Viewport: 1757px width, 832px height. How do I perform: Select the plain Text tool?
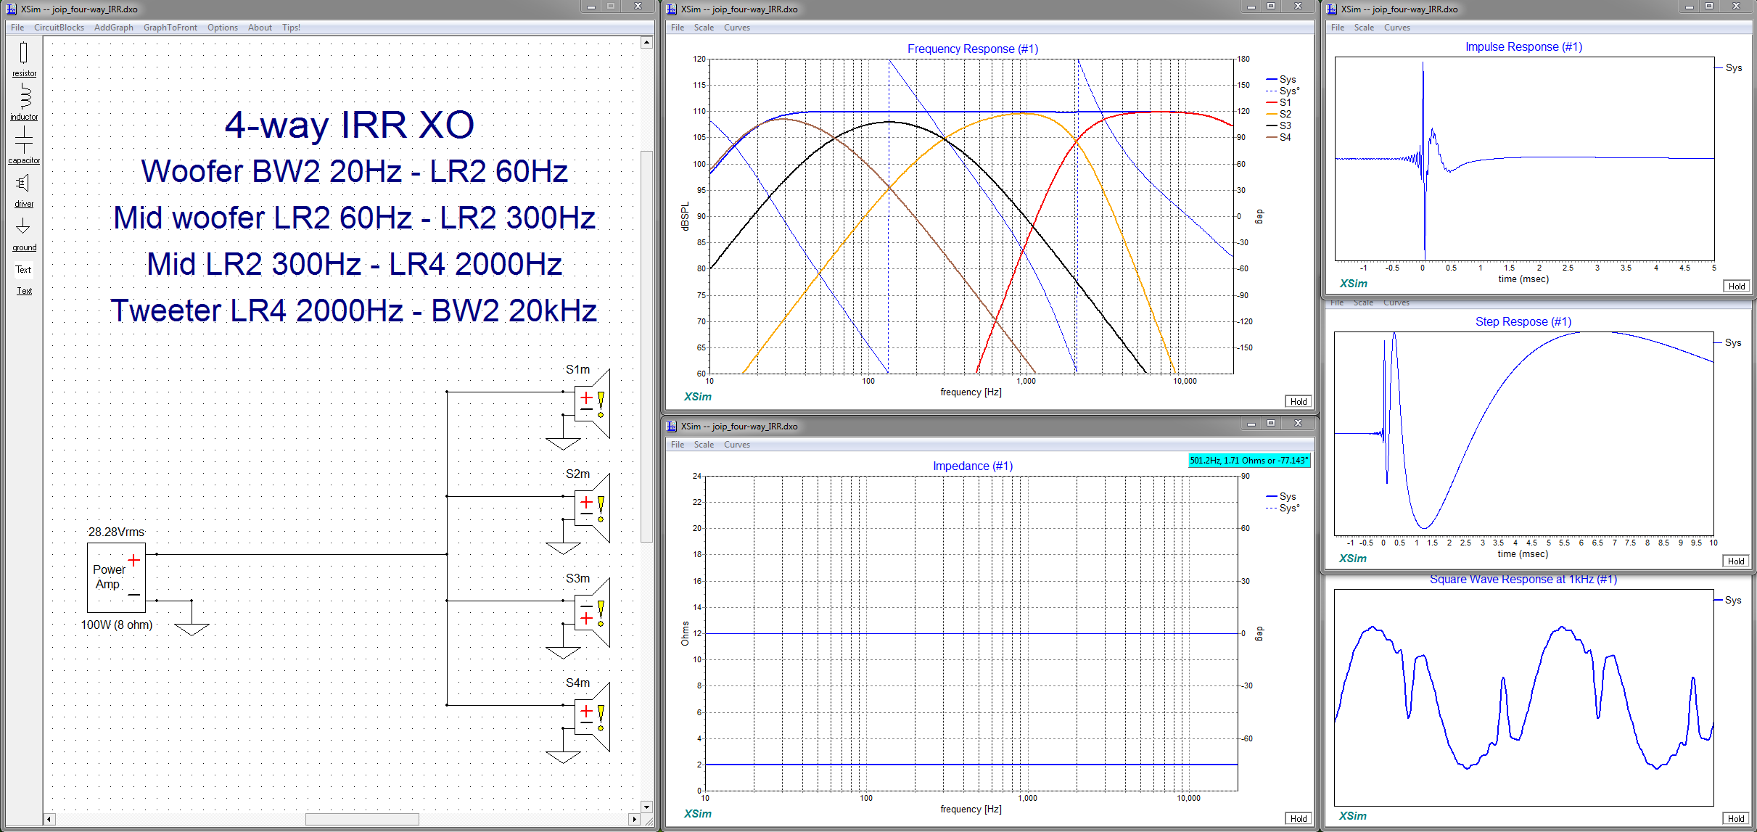[24, 270]
